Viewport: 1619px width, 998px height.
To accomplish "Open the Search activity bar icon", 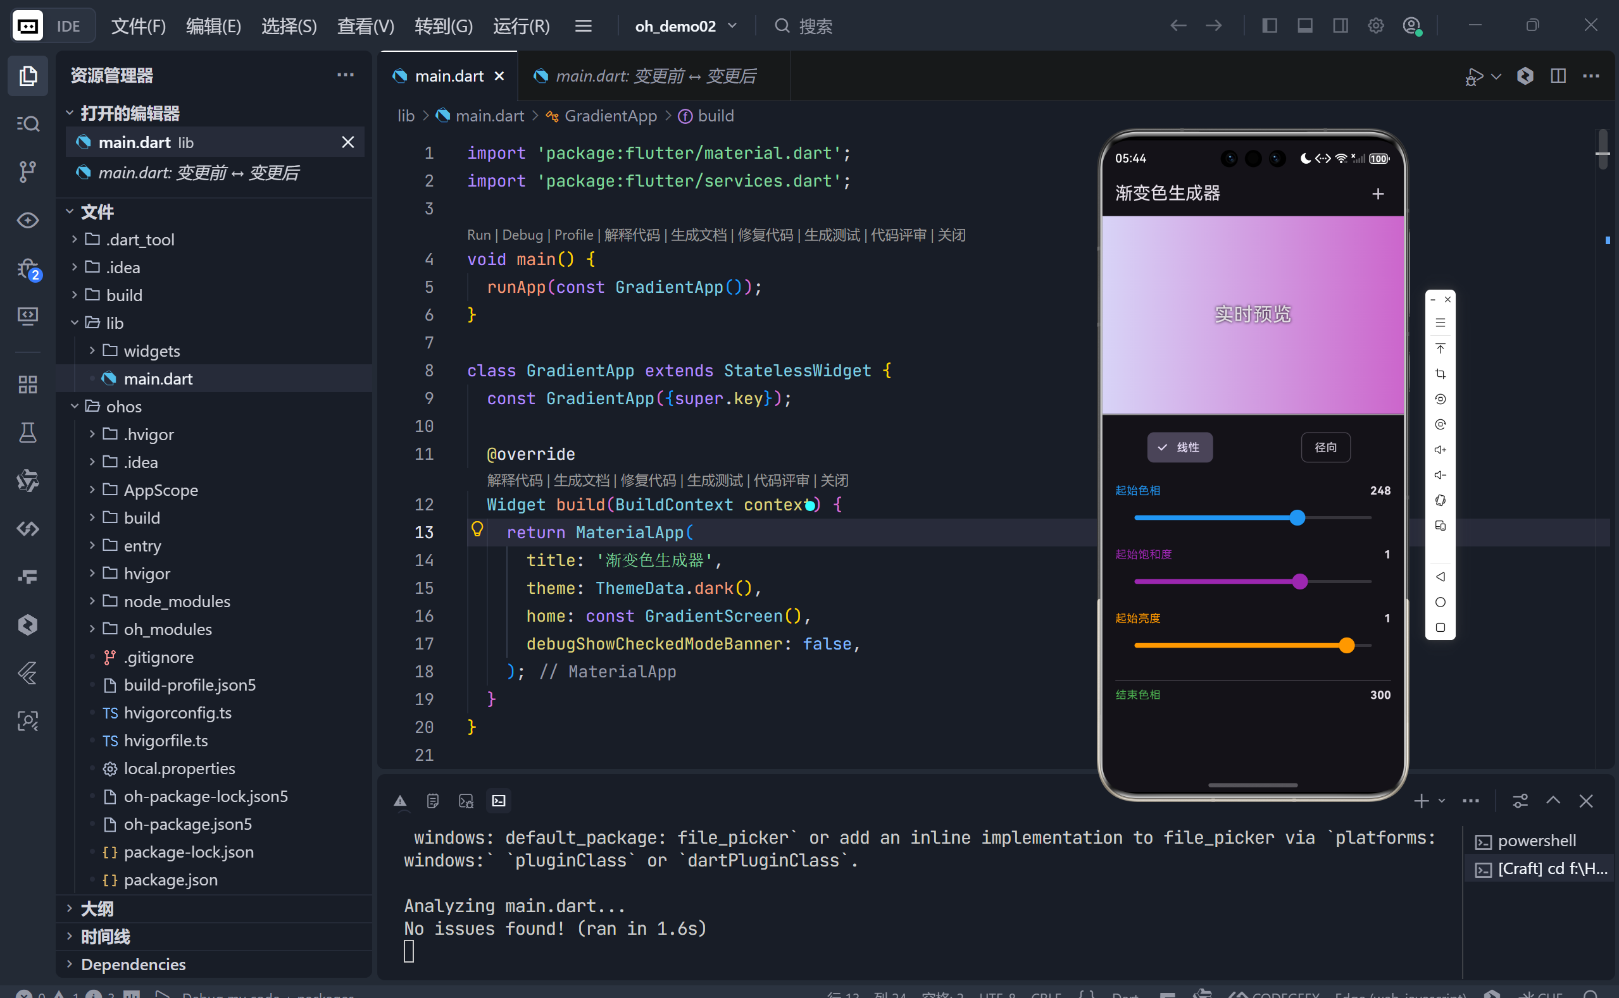I will tap(27, 123).
